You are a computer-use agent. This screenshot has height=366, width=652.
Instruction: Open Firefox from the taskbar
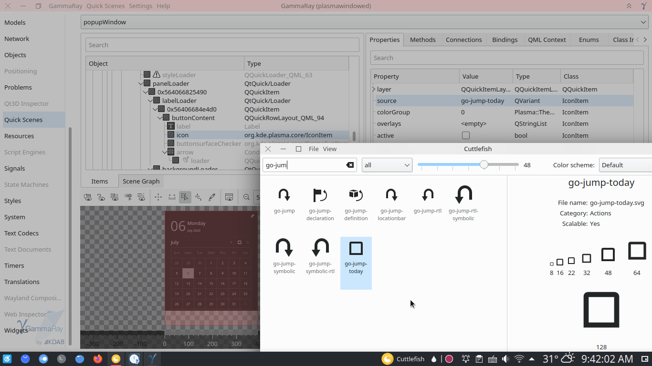click(x=98, y=359)
